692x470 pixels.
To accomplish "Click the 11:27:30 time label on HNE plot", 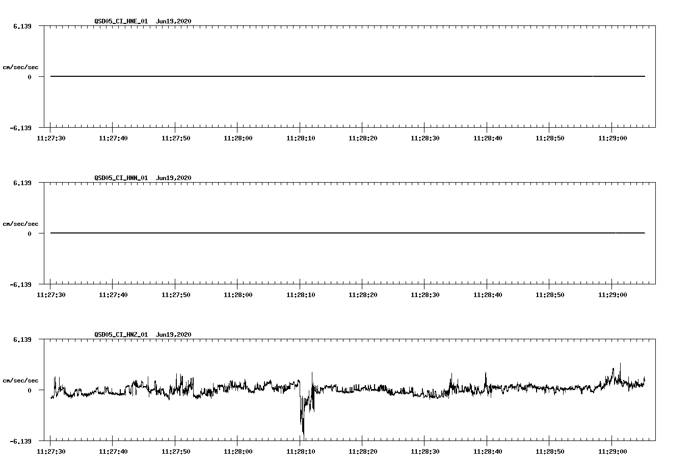I will 50,138.
